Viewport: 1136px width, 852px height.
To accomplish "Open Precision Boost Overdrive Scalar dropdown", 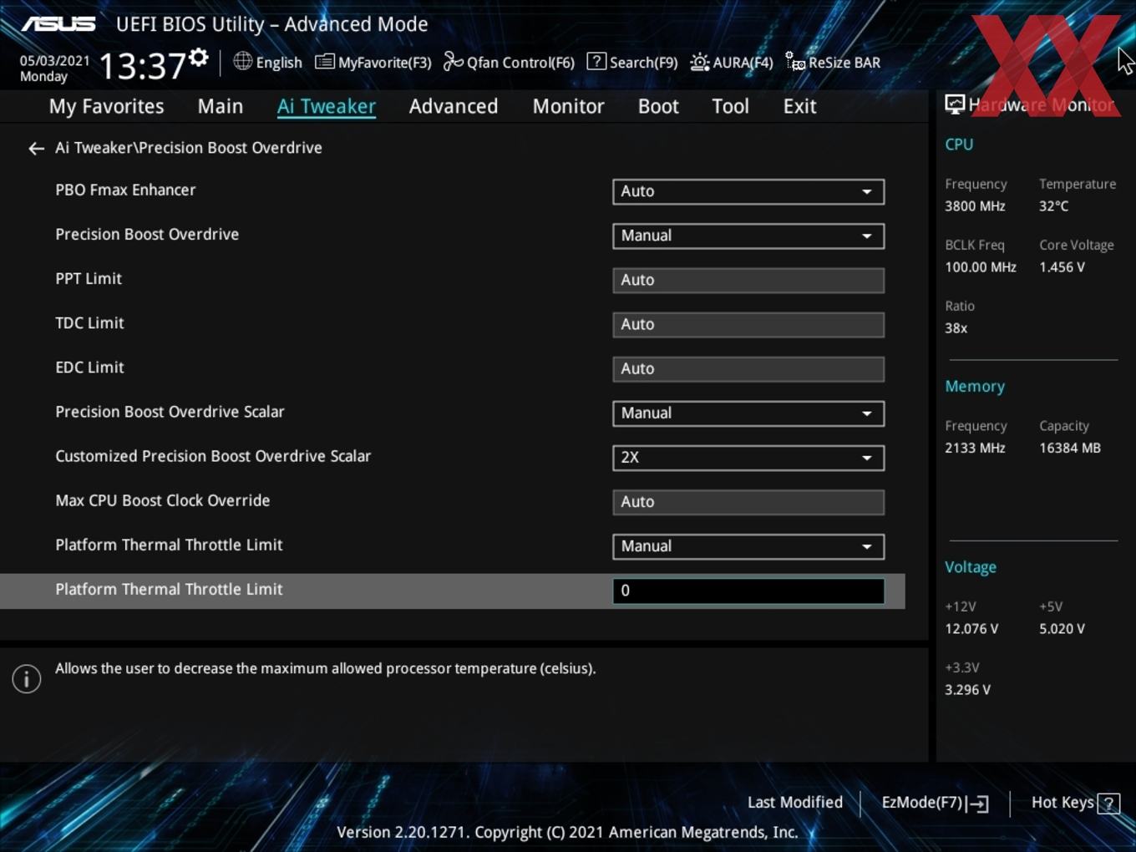I will [748, 413].
